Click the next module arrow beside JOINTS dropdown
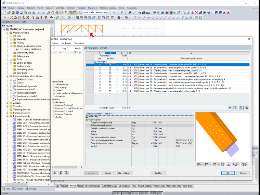 point(118,13)
